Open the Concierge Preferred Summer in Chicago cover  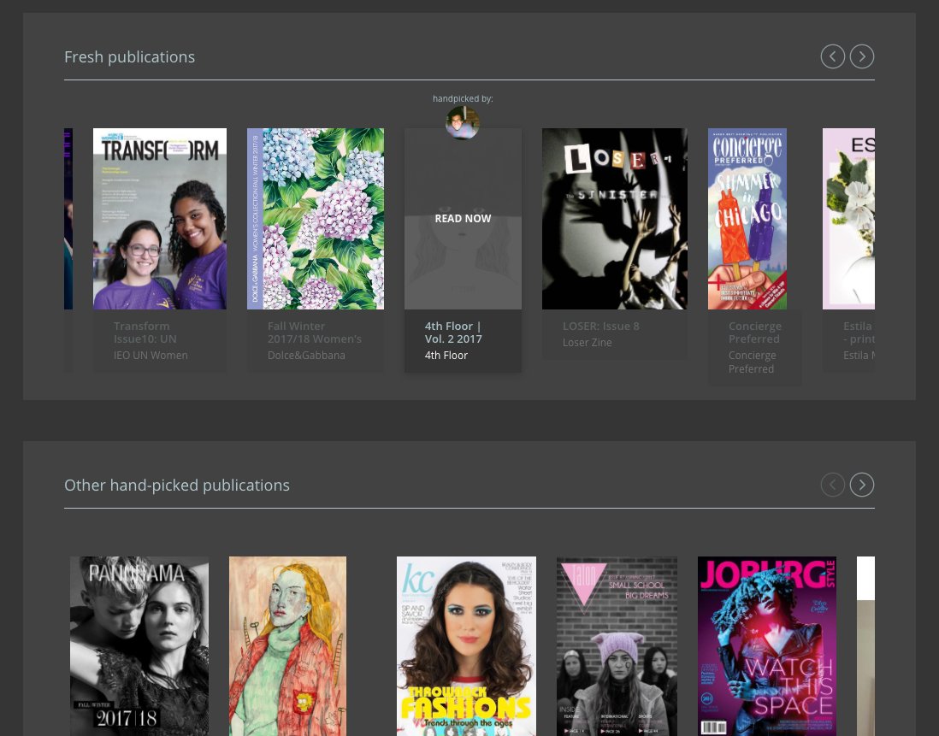[x=747, y=219]
